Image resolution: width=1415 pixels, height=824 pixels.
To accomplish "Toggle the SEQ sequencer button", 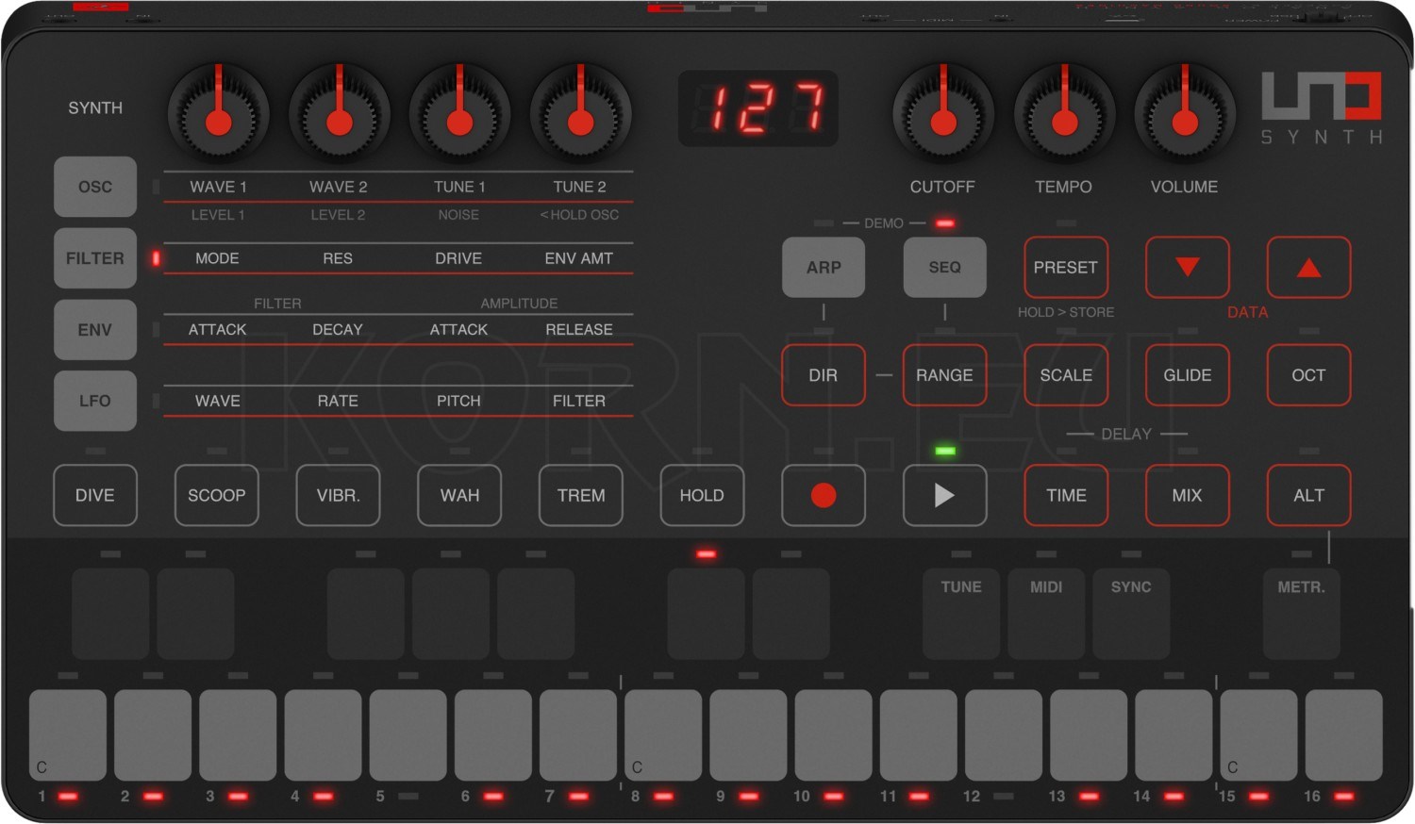I will click(x=944, y=268).
